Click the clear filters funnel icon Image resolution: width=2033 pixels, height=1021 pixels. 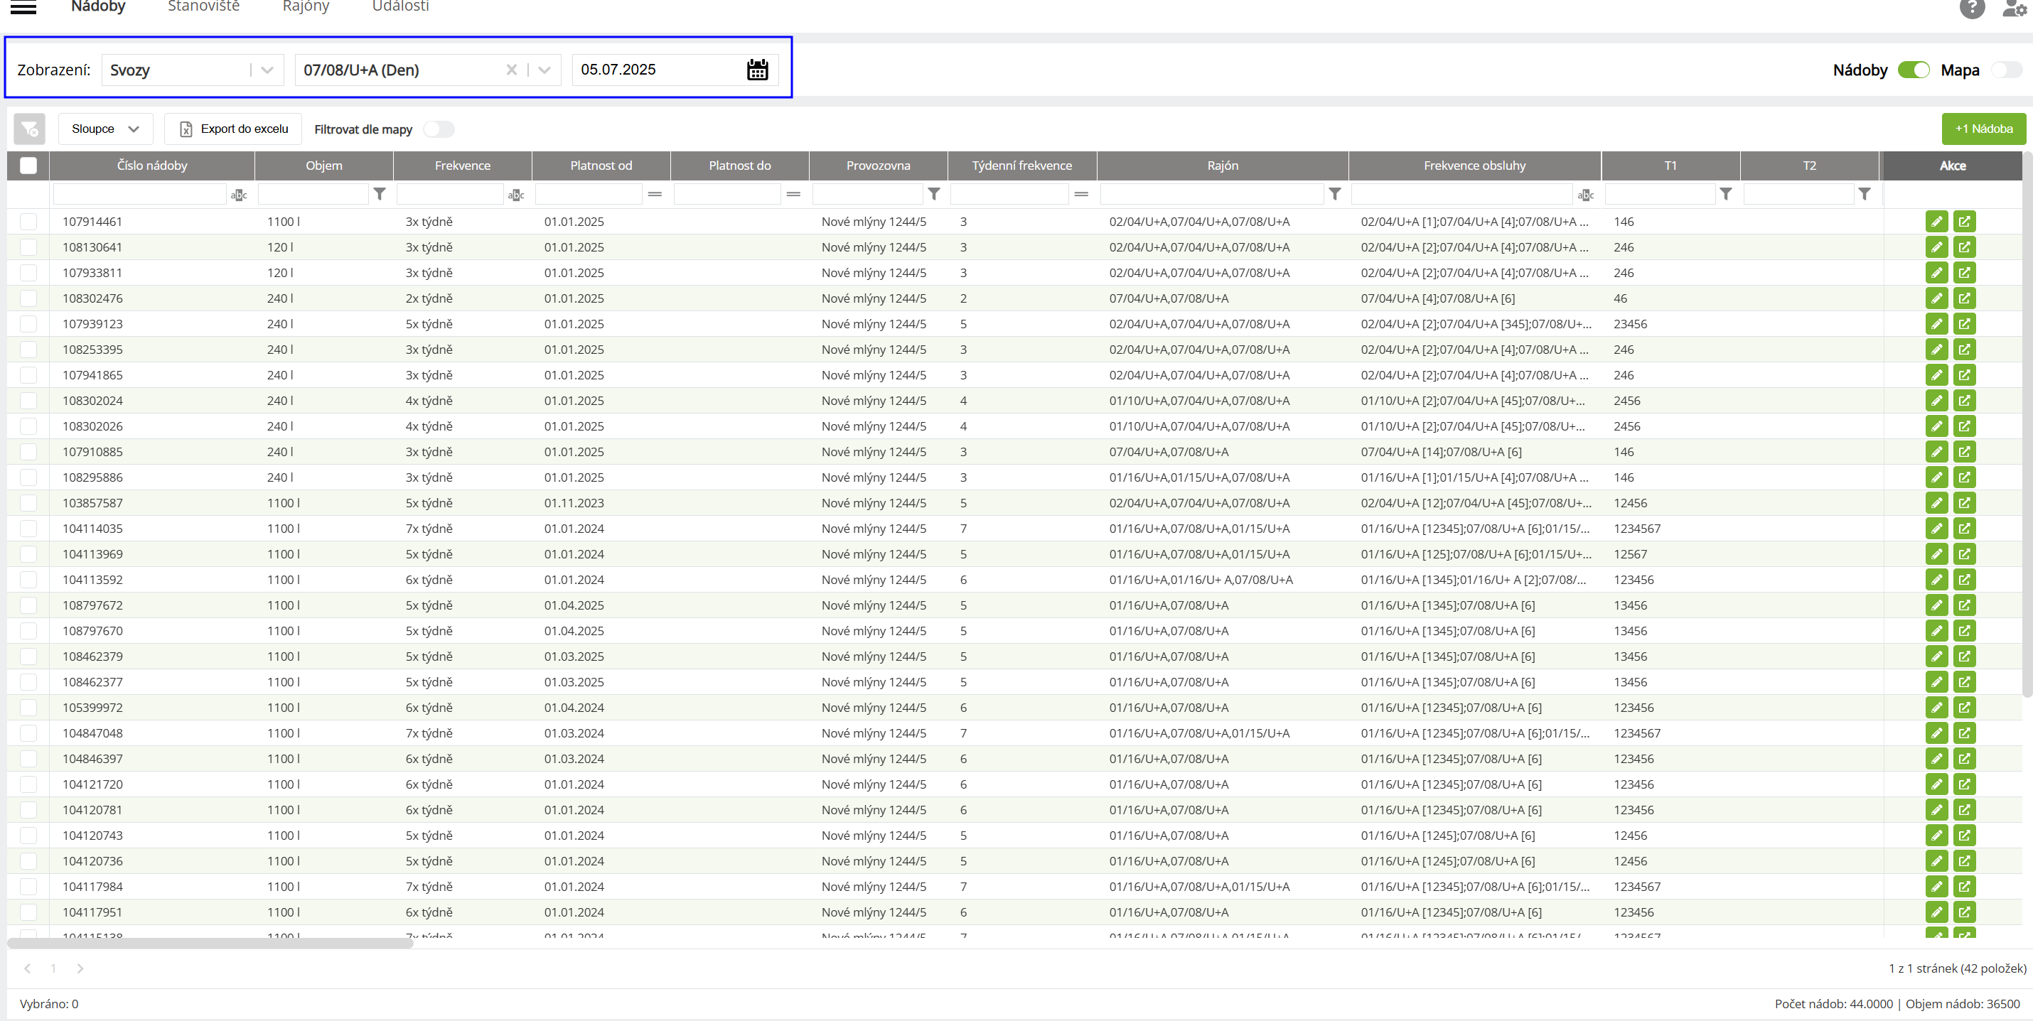coord(29,129)
